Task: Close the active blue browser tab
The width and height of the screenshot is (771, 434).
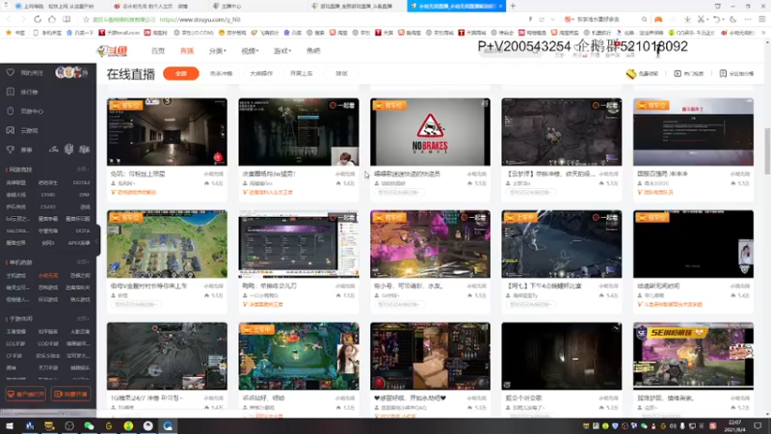Action: (x=500, y=6)
